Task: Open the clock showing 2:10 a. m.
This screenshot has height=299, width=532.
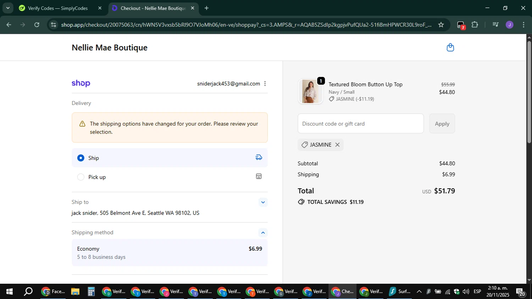Action: click(x=498, y=292)
